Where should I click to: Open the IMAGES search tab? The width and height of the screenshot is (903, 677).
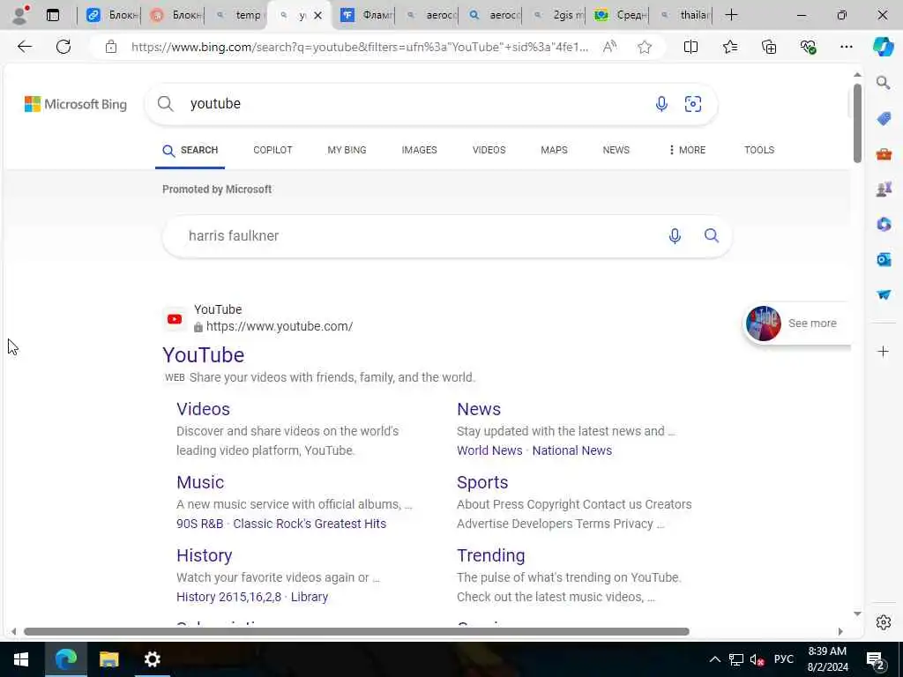419,150
